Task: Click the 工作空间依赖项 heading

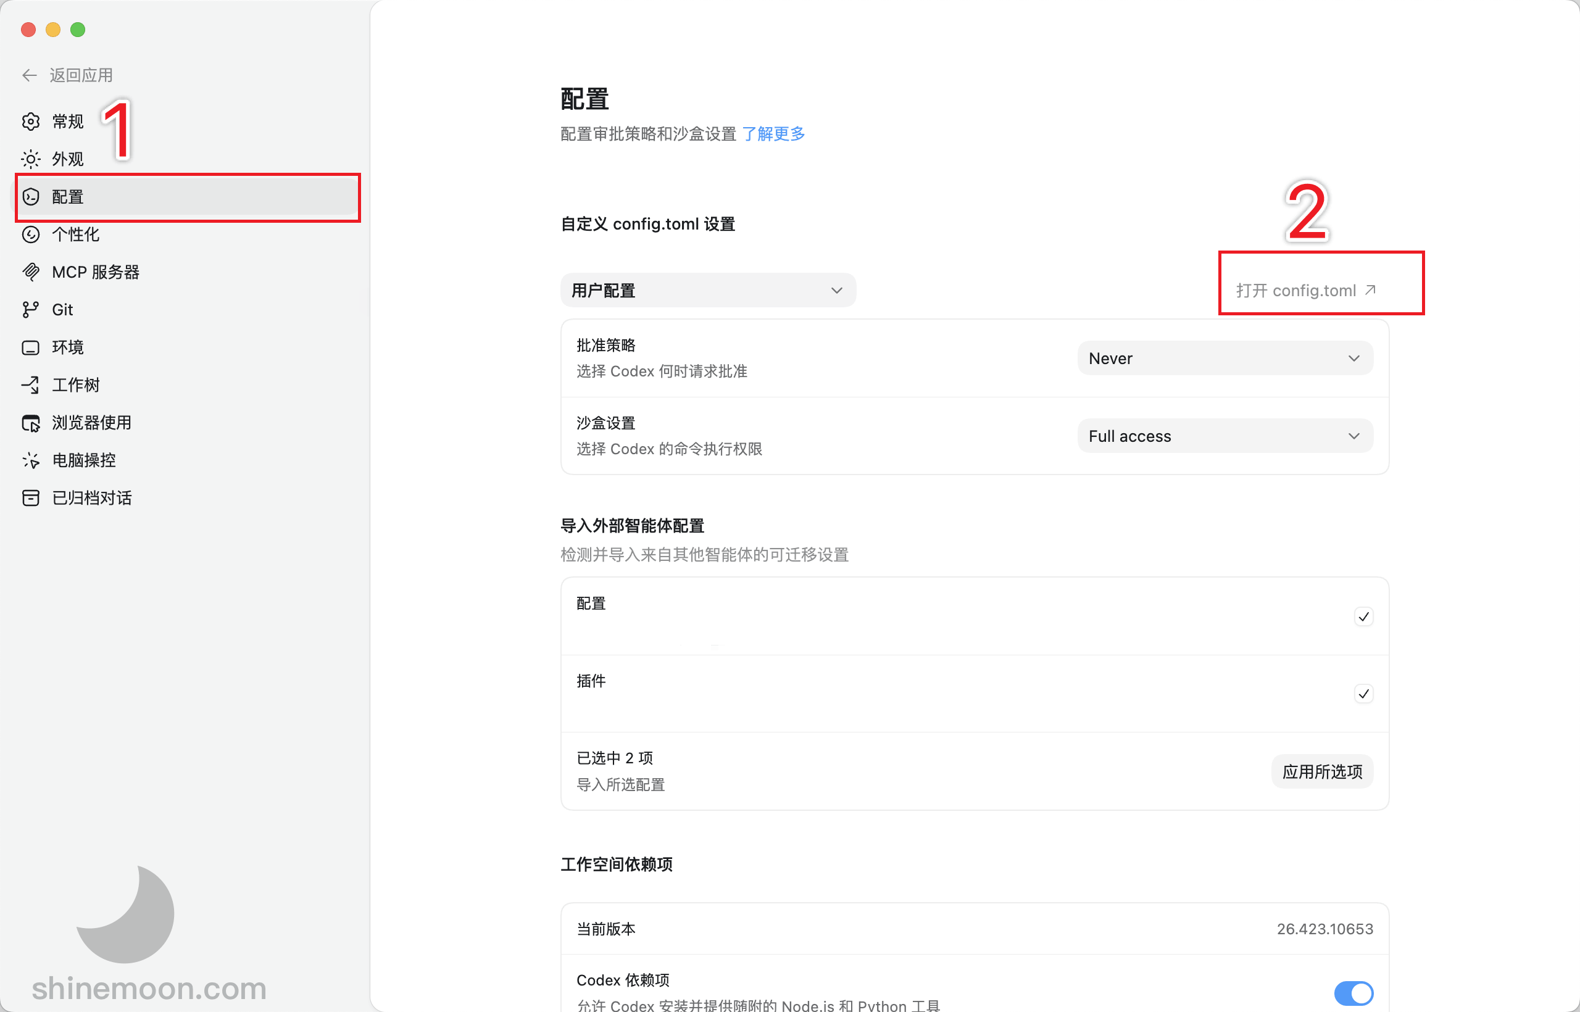Action: 617,864
